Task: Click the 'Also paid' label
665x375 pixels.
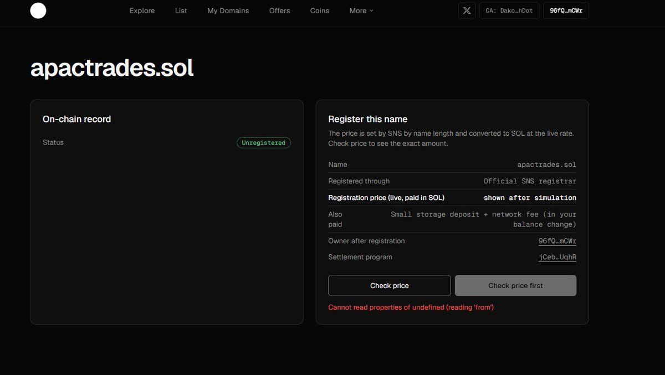Action: (335, 219)
